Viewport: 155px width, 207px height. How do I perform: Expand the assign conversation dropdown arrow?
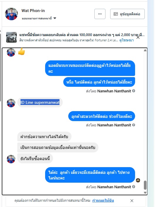click(x=55, y=18)
